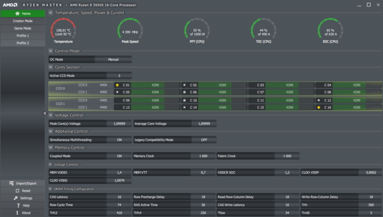Switch to Game Mode tab

23,28
